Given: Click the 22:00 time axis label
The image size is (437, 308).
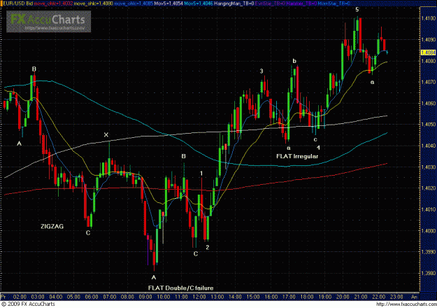Looking at the screenshot, I should pos(378,297).
